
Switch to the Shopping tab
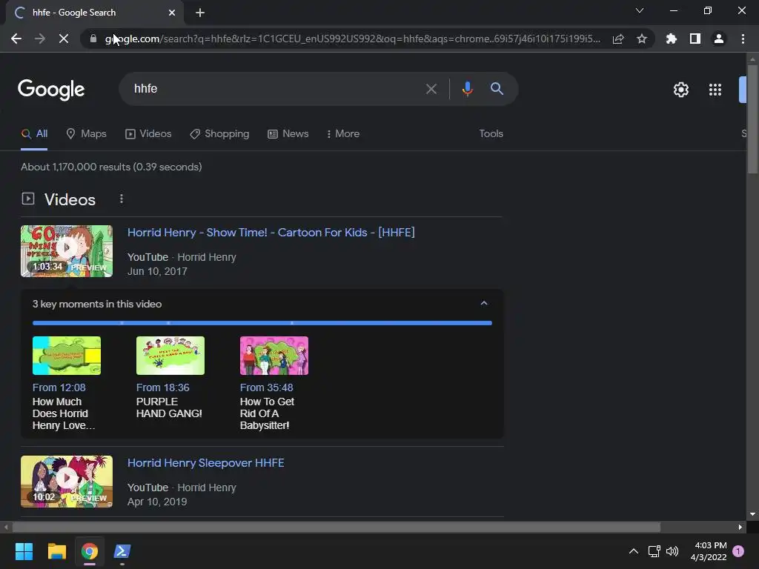[219, 134]
